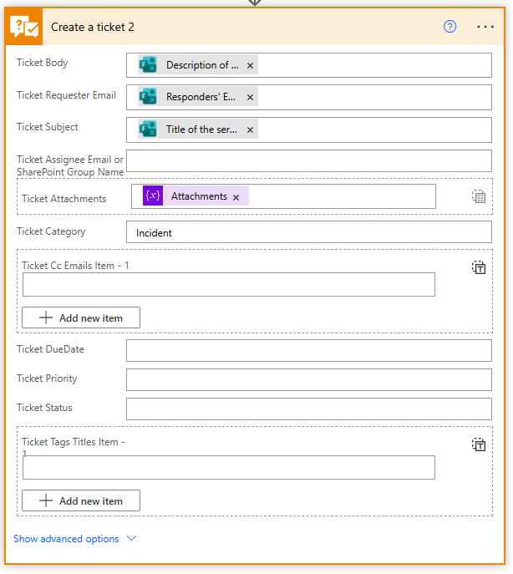Toggle array input icon for Ticket Cc Emails

pyautogui.click(x=479, y=268)
